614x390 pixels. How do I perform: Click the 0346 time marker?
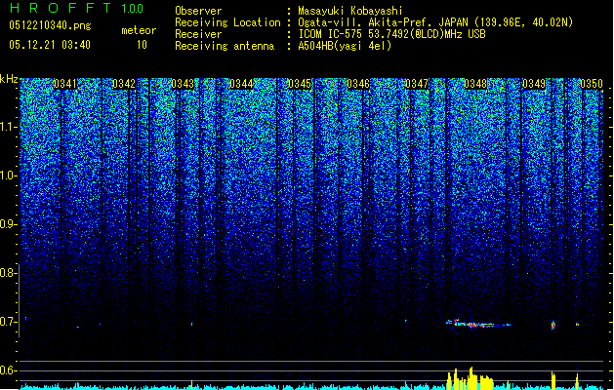pyautogui.click(x=358, y=84)
